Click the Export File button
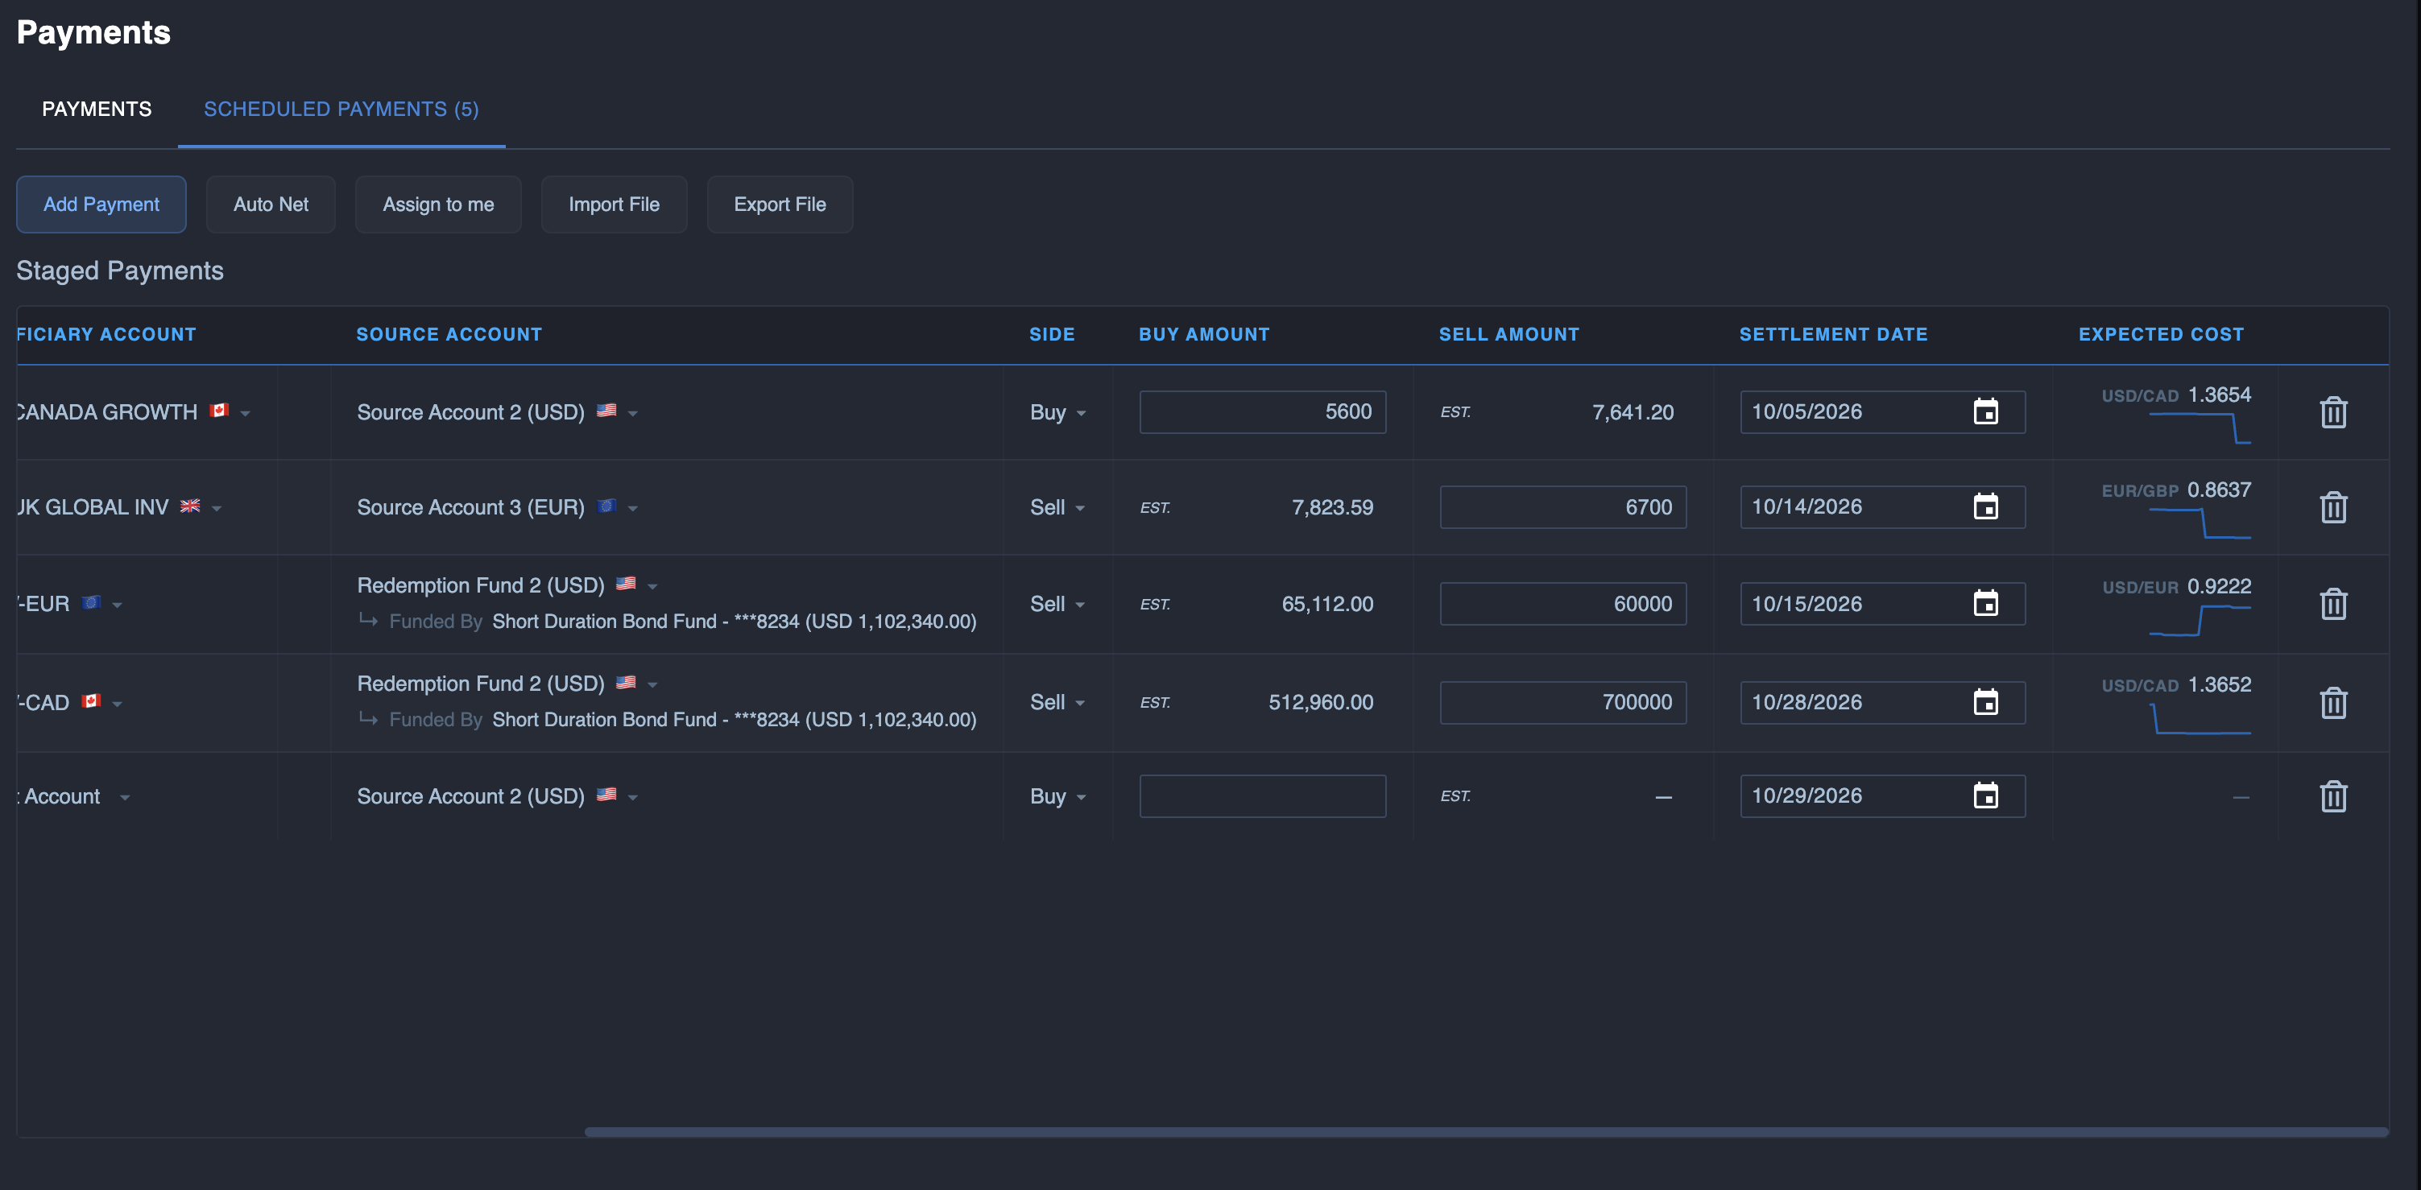Screen dimensions: 2421x1190 pyautogui.click(x=780, y=204)
